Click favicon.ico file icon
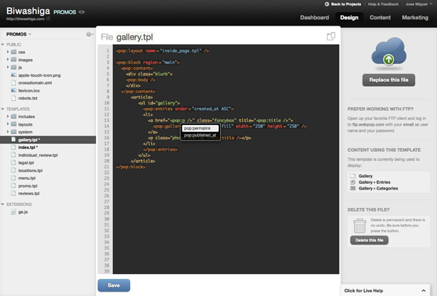 click(14, 90)
